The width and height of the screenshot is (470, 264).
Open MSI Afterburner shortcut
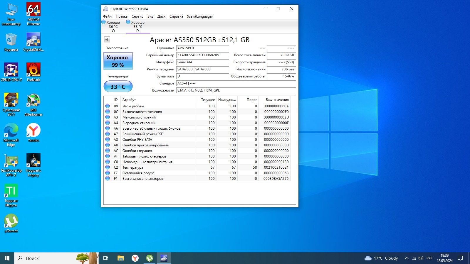(x=33, y=104)
